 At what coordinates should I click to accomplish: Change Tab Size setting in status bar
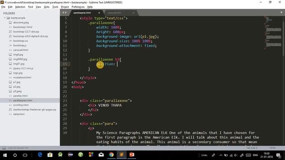click(x=252, y=148)
